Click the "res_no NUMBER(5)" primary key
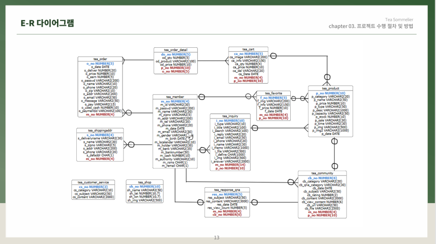The height and width of the screenshot is (244, 436). [x=227, y=194]
